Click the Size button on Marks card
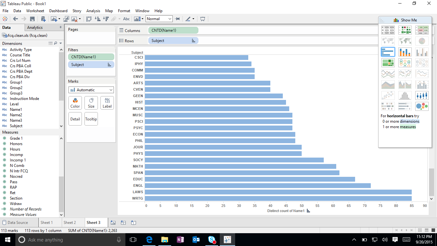The height and width of the screenshot is (246, 437). pyautogui.click(x=91, y=103)
